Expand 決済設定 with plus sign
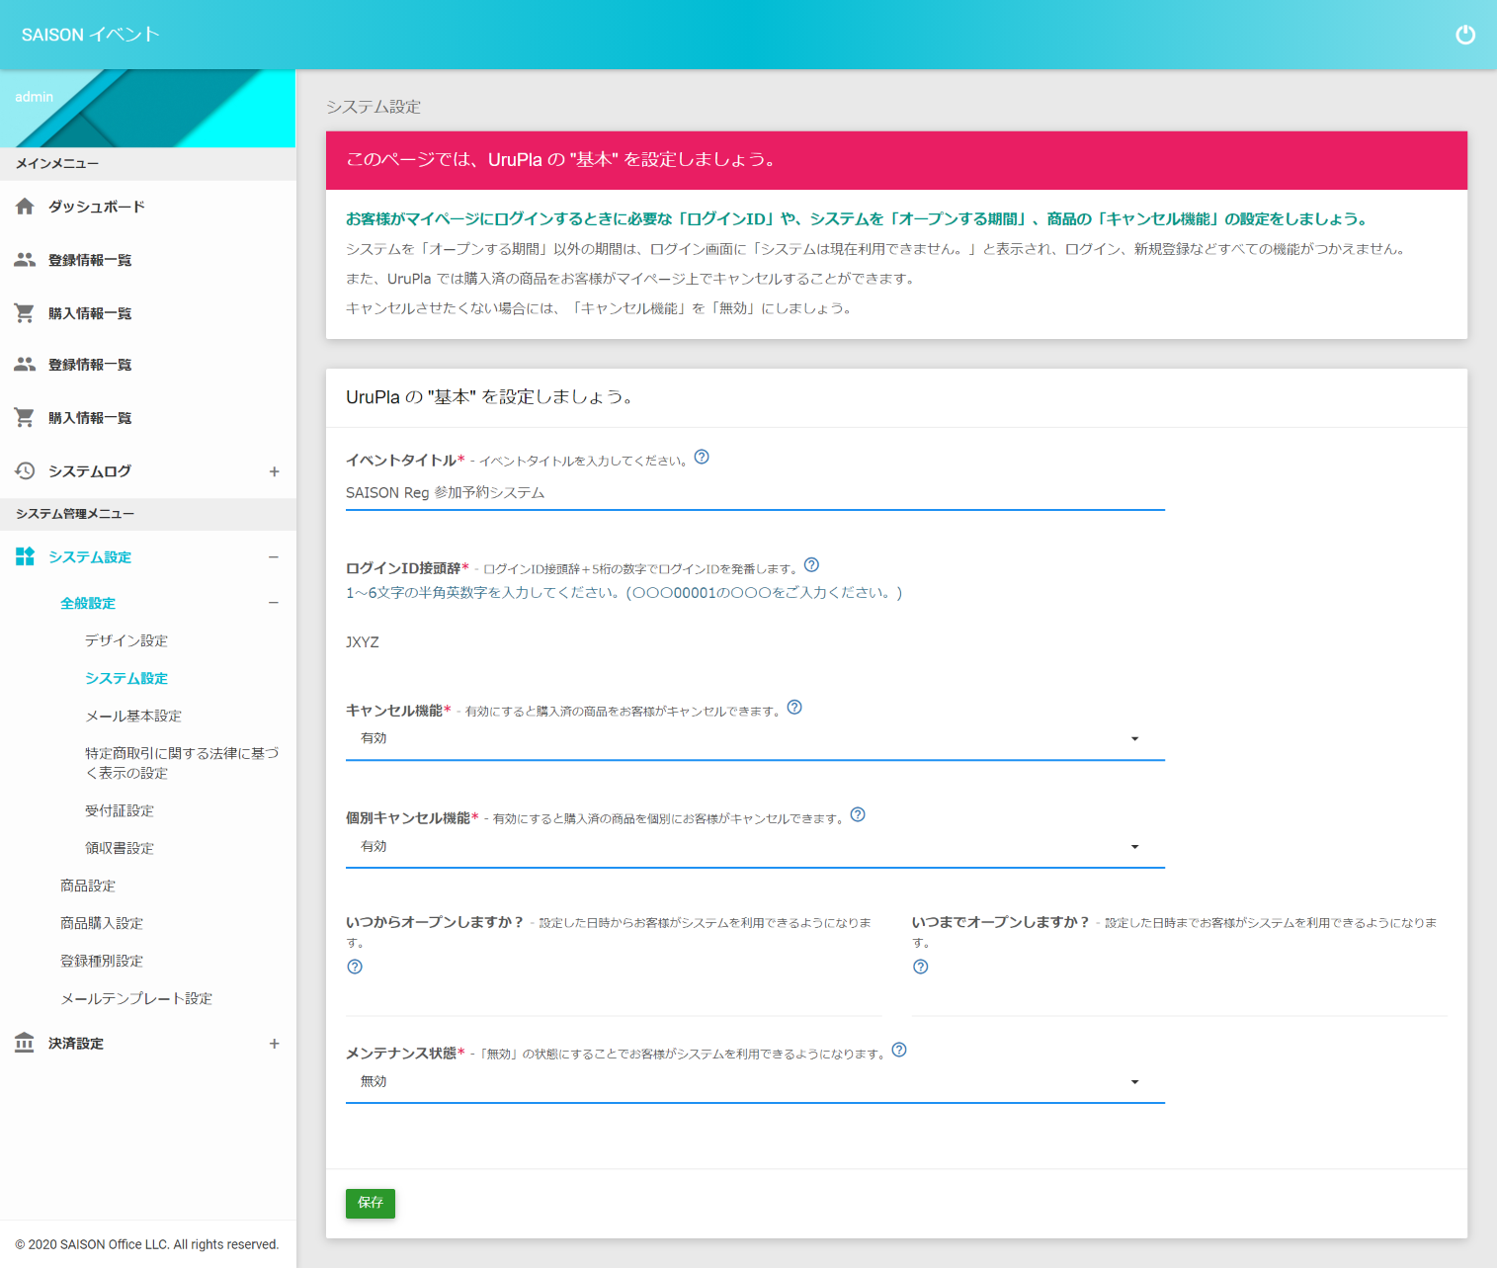 pos(274,1044)
